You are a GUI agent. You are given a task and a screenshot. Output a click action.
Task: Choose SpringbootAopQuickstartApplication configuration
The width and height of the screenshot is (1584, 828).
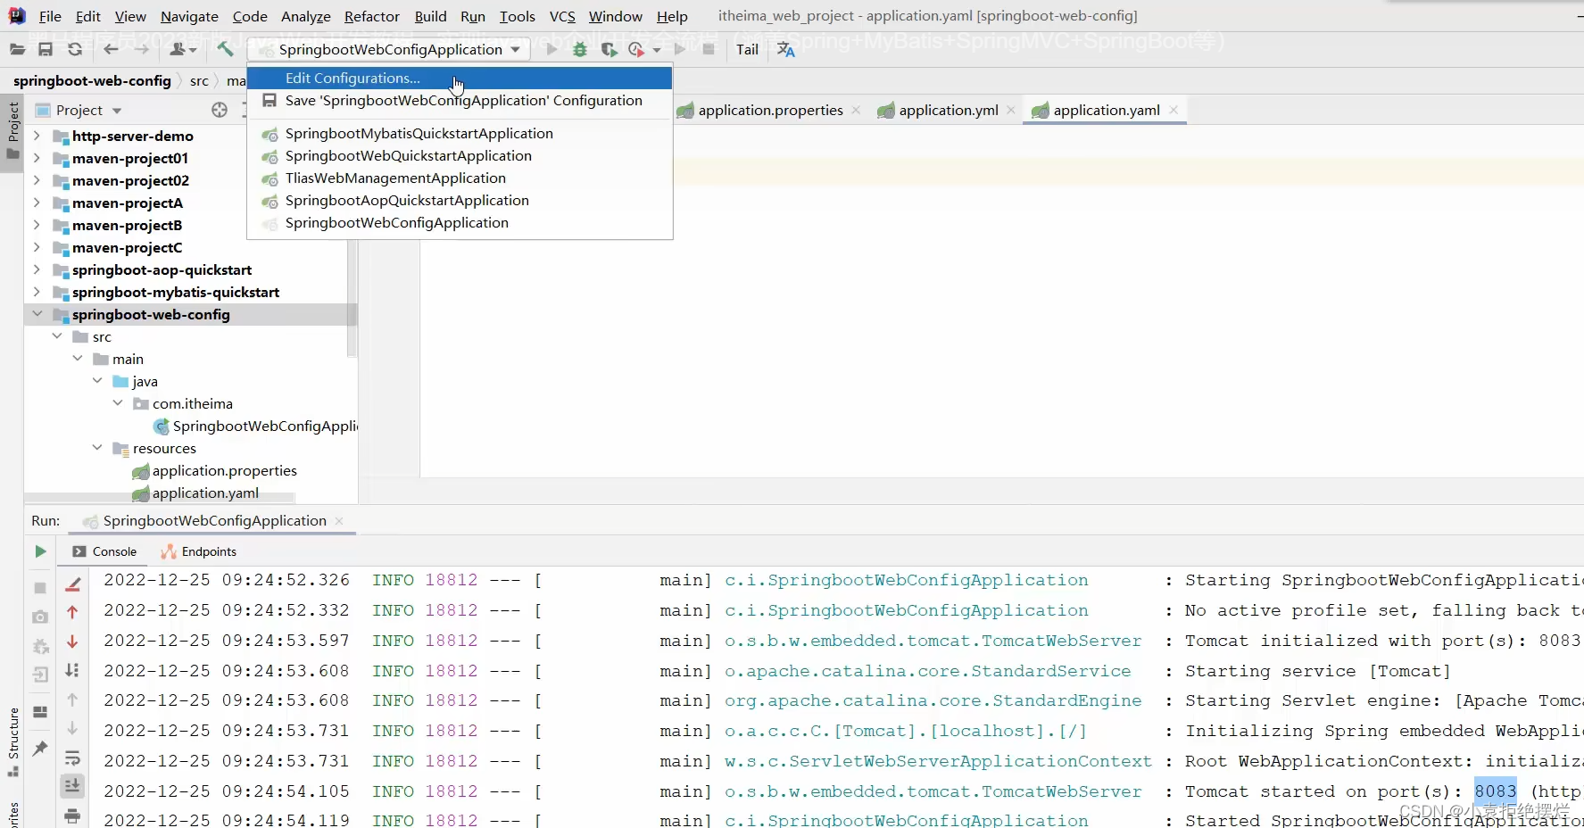pyautogui.click(x=459, y=201)
